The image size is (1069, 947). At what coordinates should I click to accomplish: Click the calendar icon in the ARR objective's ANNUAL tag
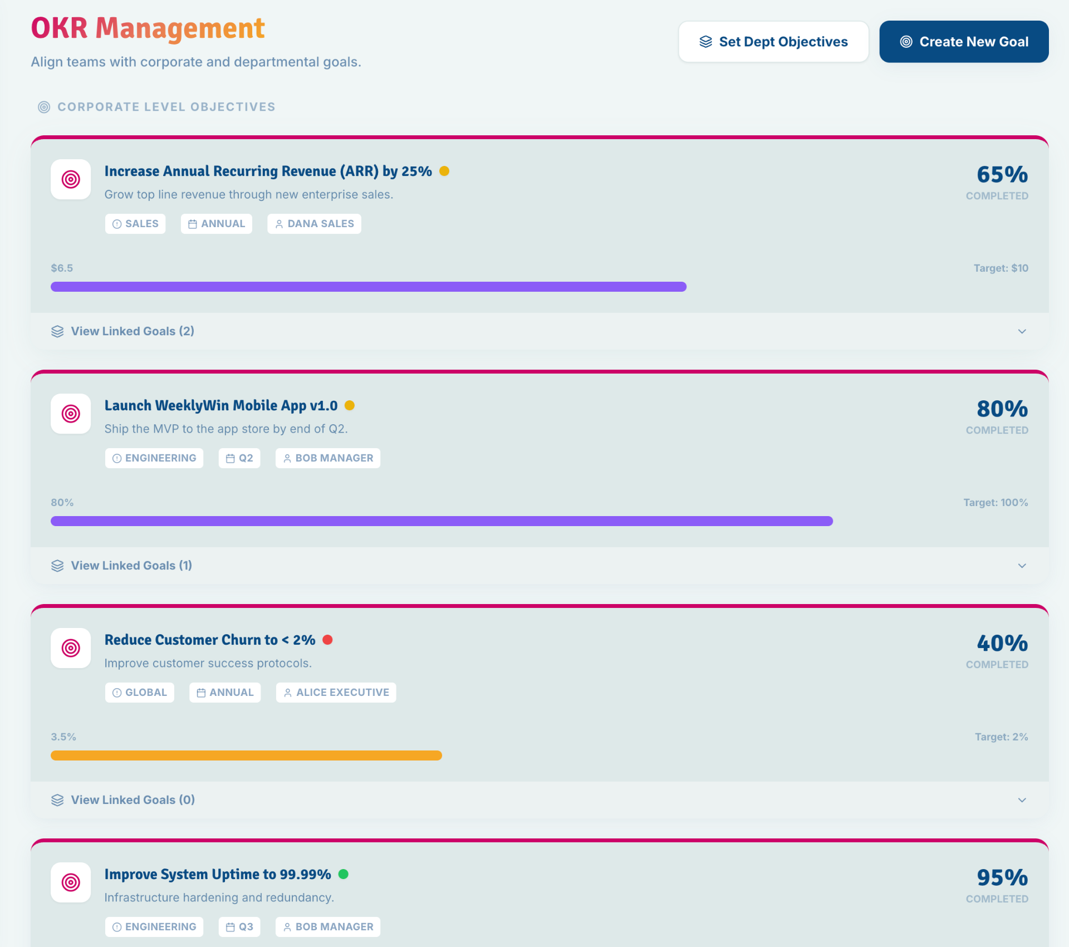(x=193, y=224)
